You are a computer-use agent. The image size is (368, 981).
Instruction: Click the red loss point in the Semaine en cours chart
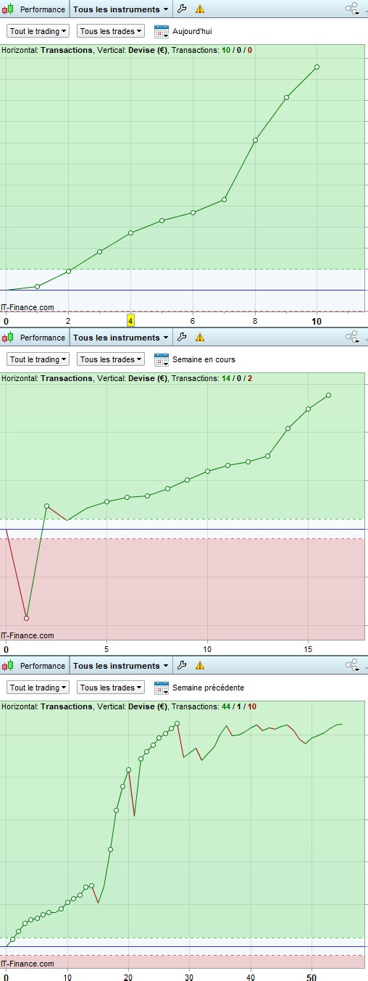26,618
